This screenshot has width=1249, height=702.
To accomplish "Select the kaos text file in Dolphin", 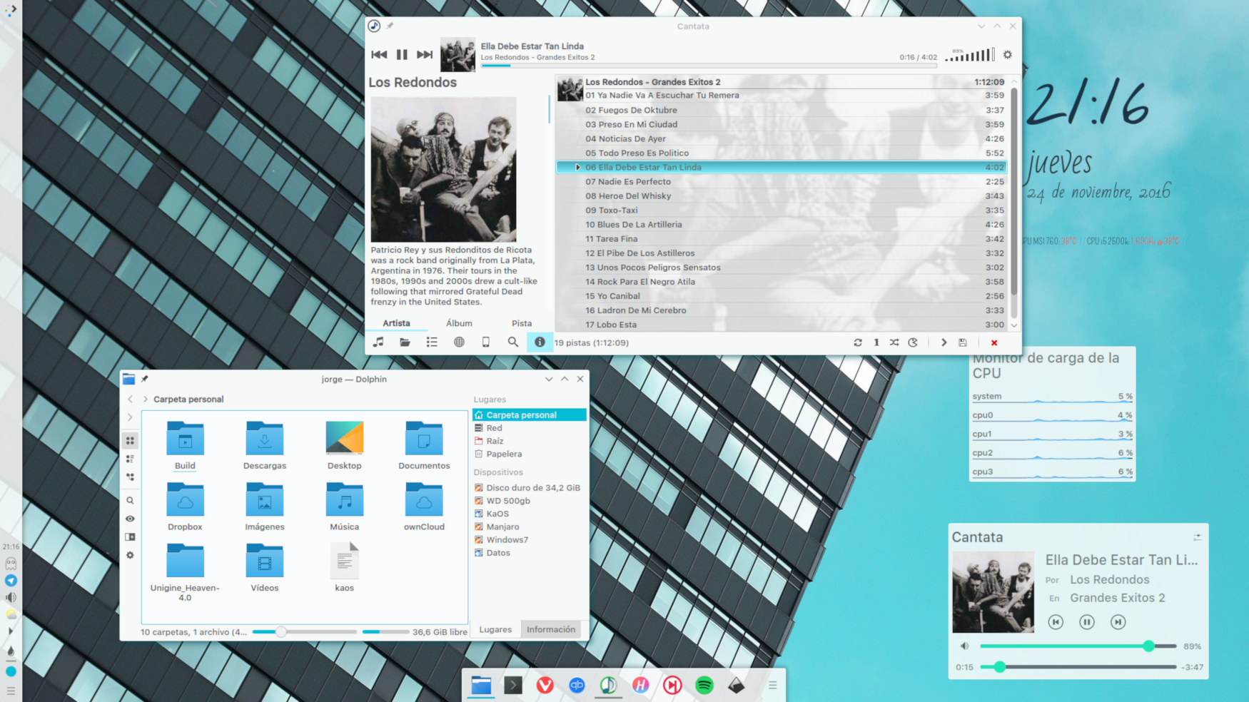I will [344, 567].
